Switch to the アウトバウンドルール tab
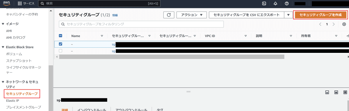 click(x=131, y=110)
